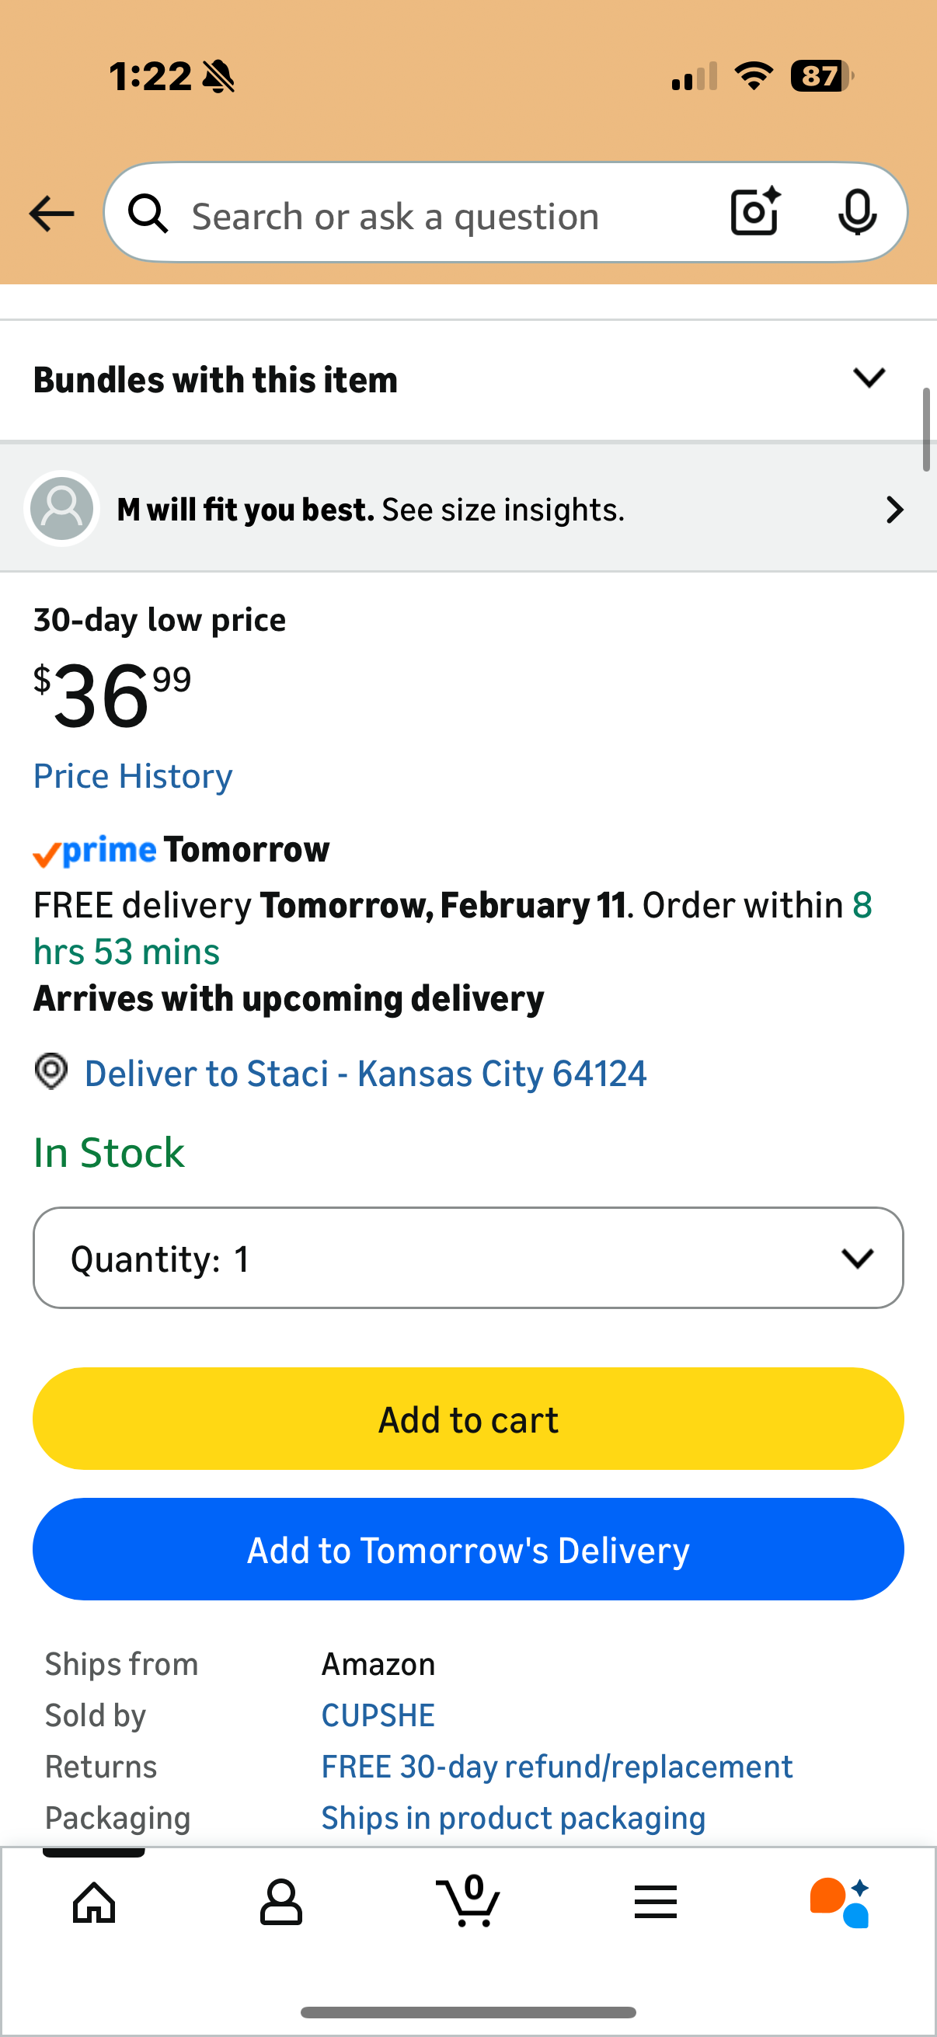Tap the microphone voice search icon
Viewport: 937px width, 2037px height.
point(856,213)
